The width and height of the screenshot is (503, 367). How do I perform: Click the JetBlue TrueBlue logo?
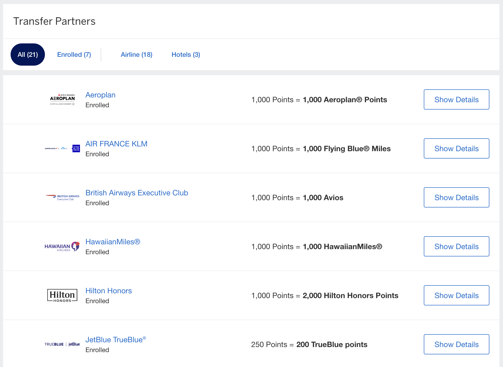tap(62, 344)
